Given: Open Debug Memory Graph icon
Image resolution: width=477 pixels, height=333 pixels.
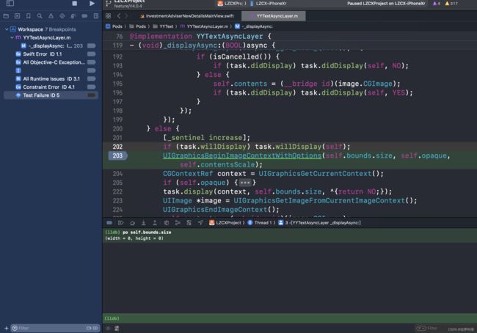Looking at the screenshot, I should tap(178, 223).
